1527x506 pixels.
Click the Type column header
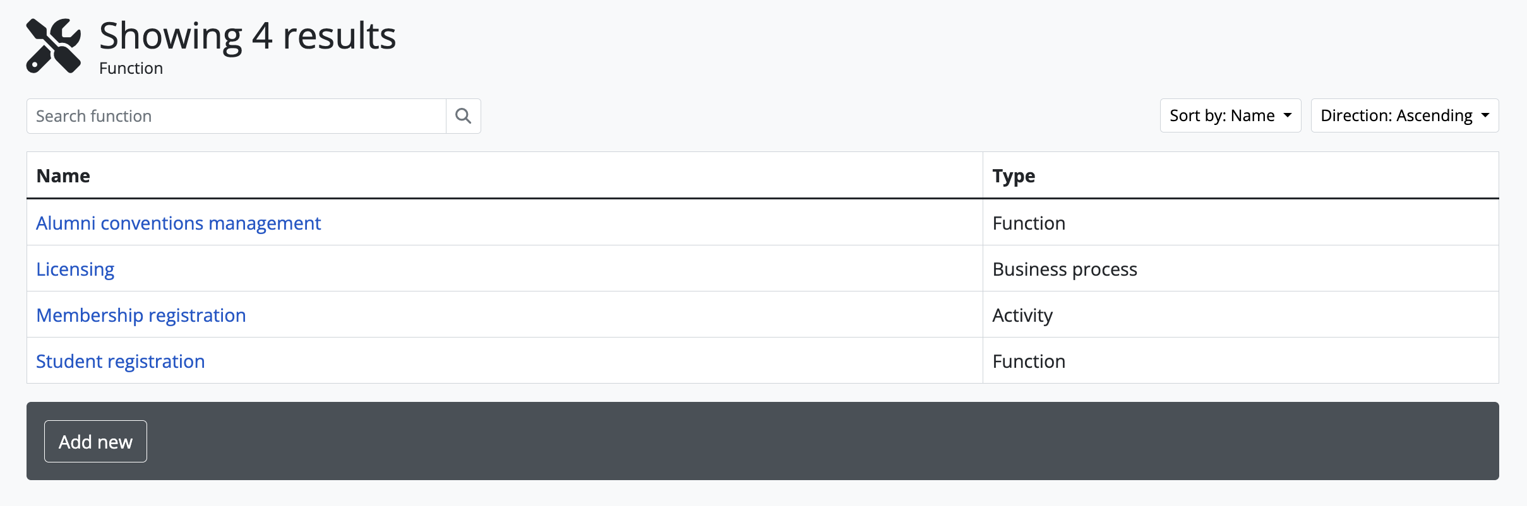click(x=1014, y=175)
